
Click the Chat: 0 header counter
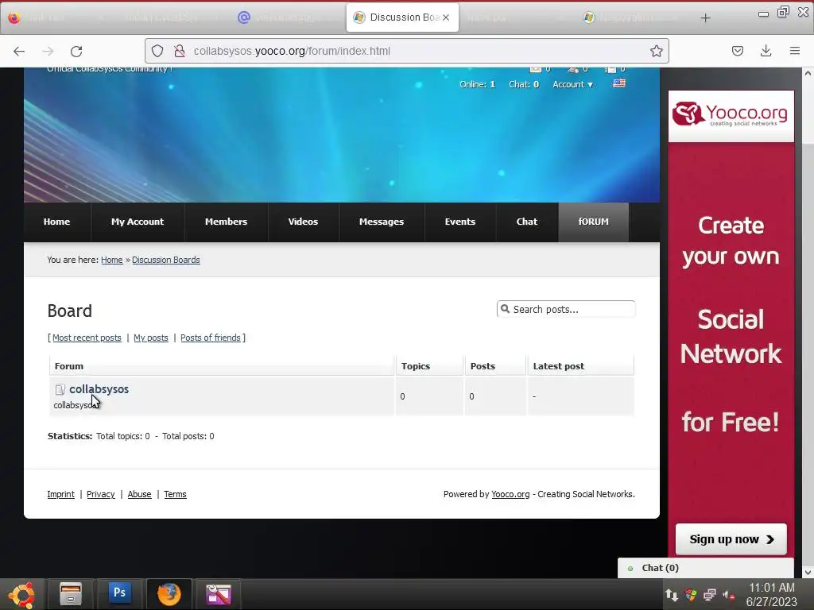524,84
